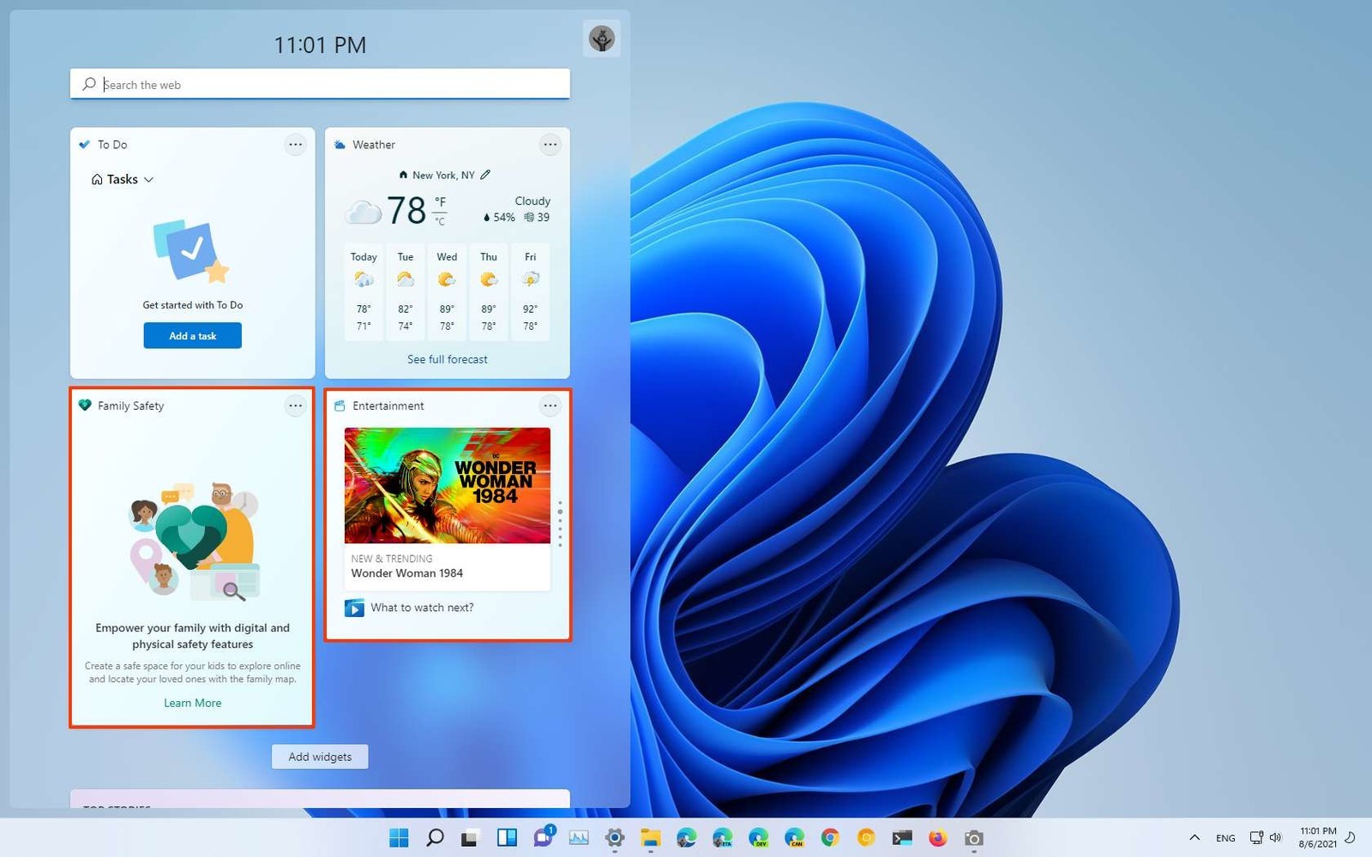Open the Wonder Woman 1984 movie thumbnail
The width and height of the screenshot is (1372, 857).
coord(448,485)
